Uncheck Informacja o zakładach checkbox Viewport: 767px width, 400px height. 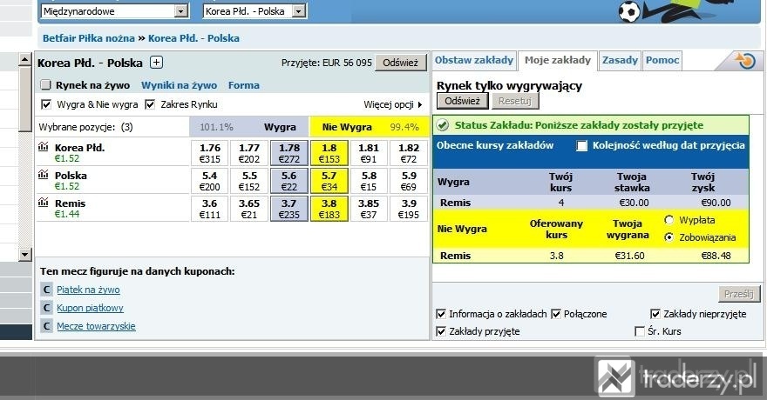[441, 314]
